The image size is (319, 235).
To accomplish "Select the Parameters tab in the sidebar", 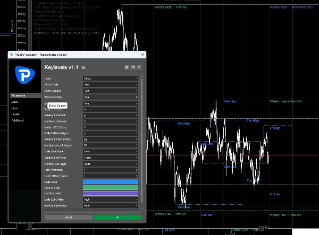I will point(26,95).
